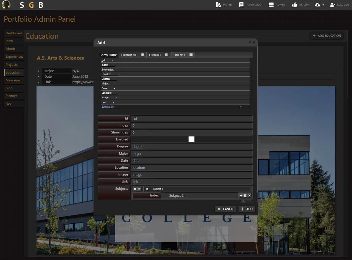
Task: Click the Image text field
Action: pyautogui.click(x=191, y=174)
